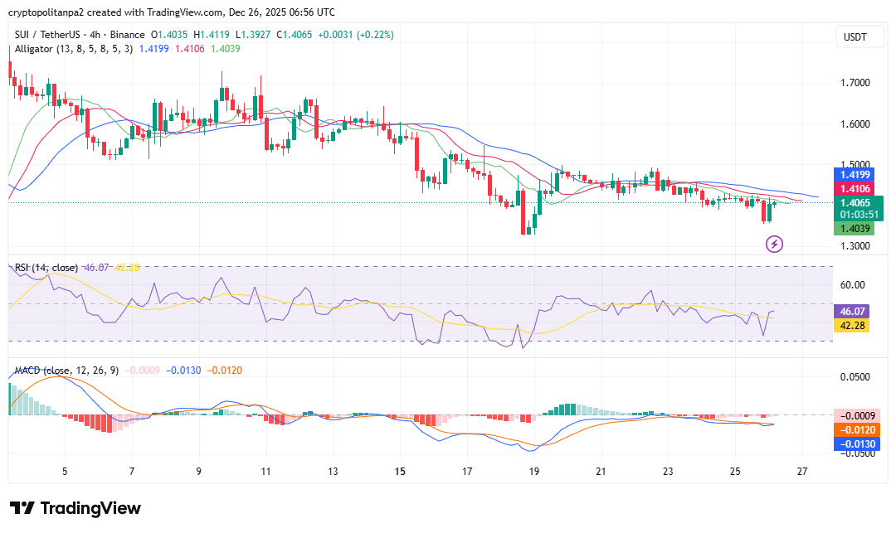Open the USDT currency selector
This screenshot has width=896, height=533.
click(x=855, y=37)
